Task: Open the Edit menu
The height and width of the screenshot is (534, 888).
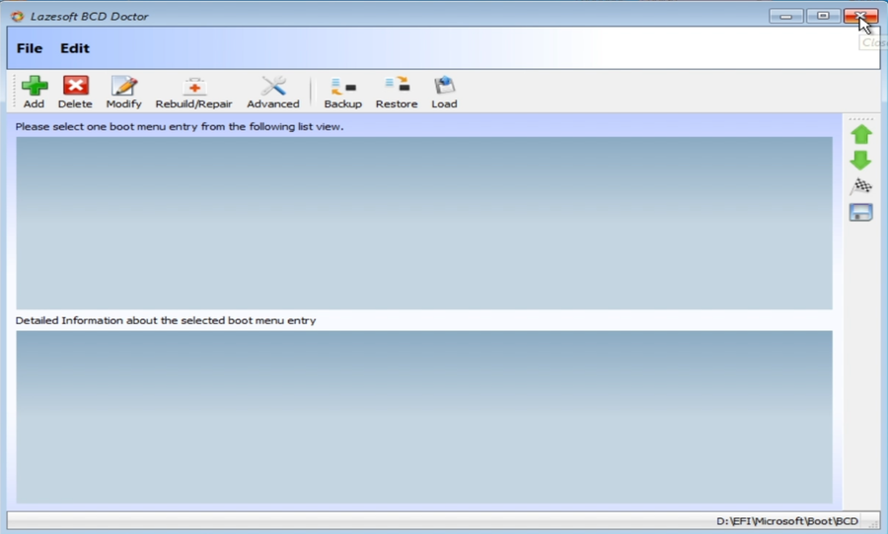Action: pos(75,48)
